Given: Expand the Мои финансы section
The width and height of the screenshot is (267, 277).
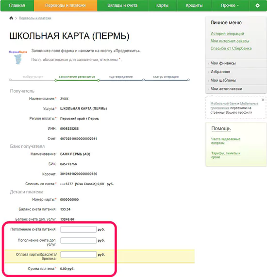Looking at the screenshot, I should [236, 63].
